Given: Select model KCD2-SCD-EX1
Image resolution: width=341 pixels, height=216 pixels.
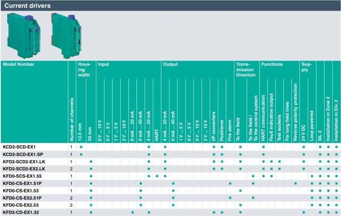Looking at the screenshot, I should [x=19, y=147].
